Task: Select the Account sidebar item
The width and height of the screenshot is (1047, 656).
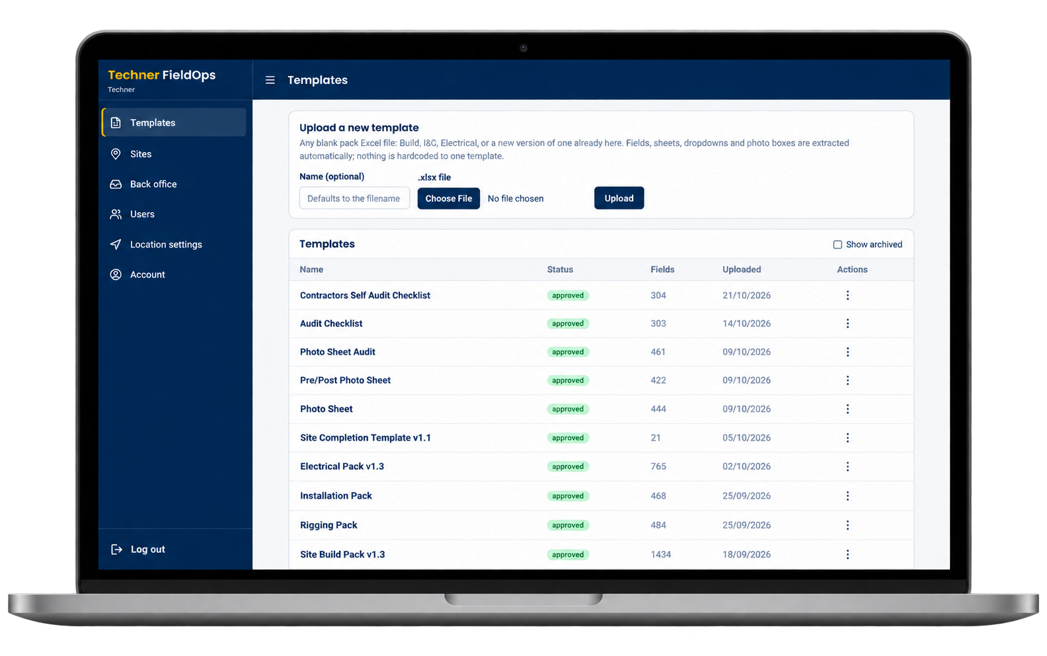Action: click(x=174, y=274)
